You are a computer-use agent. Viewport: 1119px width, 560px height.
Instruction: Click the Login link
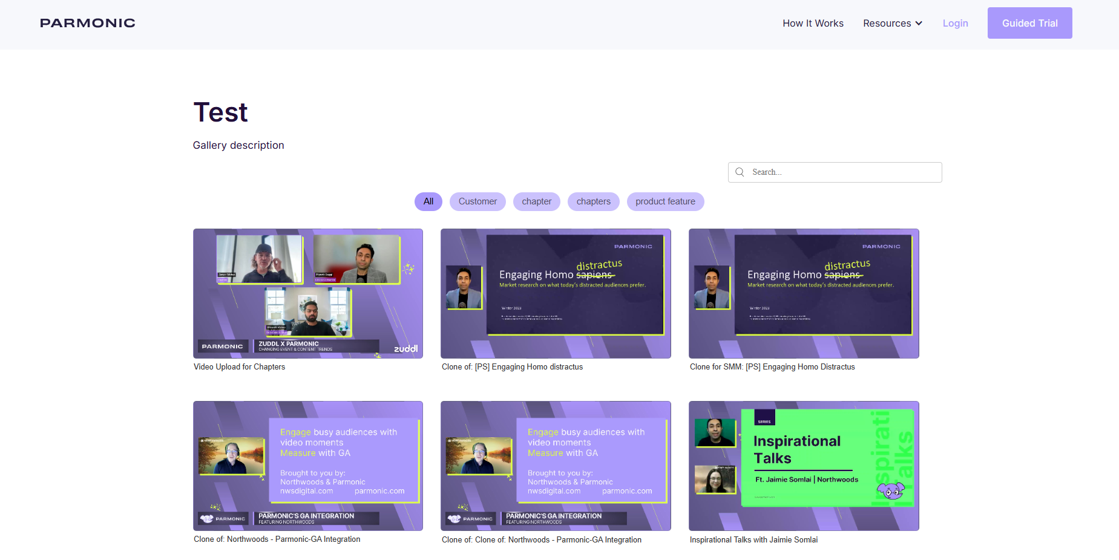pos(955,23)
